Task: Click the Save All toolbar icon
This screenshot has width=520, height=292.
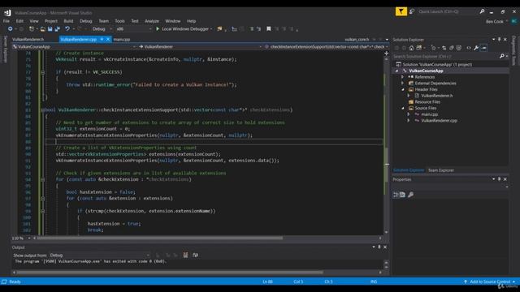Action: (57, 29)
